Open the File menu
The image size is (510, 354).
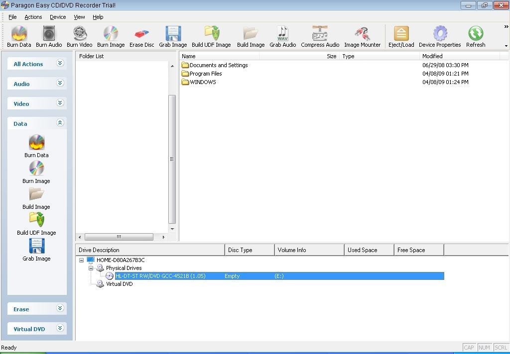click(x=12, y=17)
